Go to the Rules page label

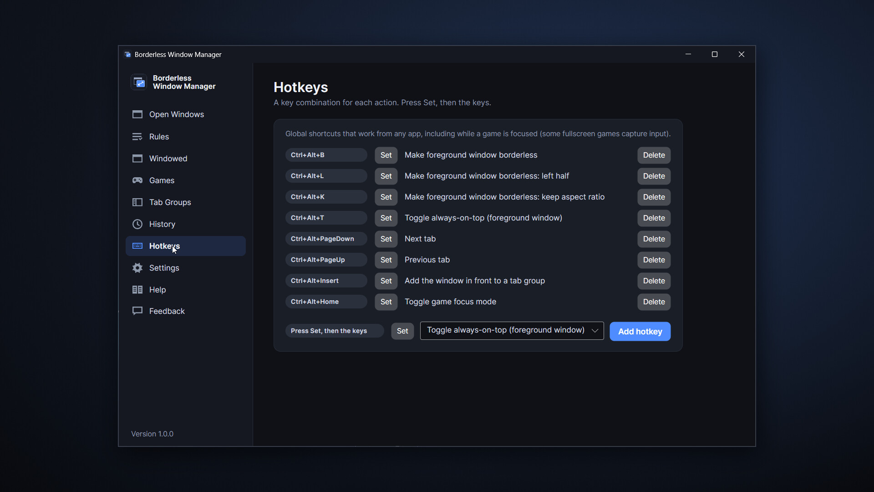tap(159, 137)
